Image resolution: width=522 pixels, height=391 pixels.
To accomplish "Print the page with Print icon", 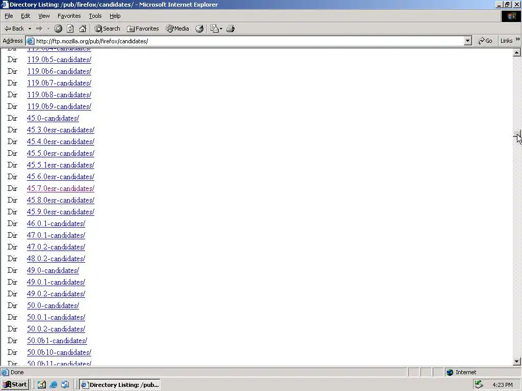I will [x=230, y=29].
